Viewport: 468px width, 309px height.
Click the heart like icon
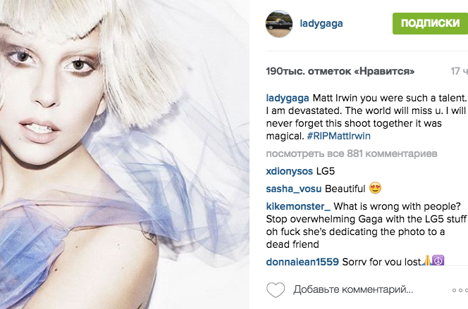click(276, 289)
